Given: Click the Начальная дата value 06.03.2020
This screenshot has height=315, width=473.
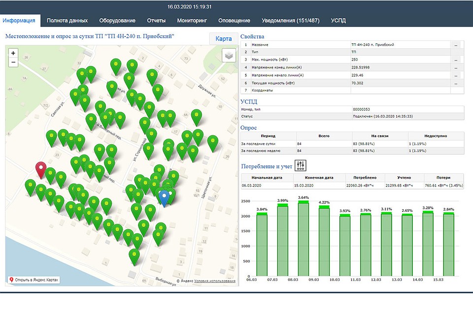Looking at the screenshot, I should coord(252,186).
